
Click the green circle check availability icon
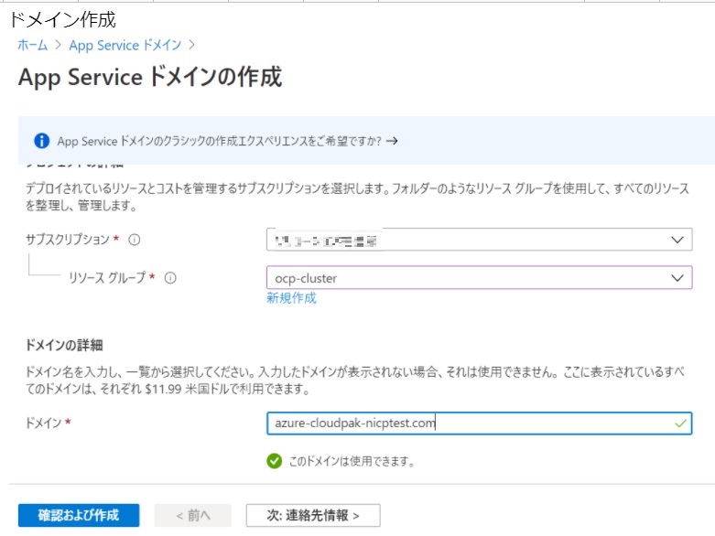[x=274, y=461]
